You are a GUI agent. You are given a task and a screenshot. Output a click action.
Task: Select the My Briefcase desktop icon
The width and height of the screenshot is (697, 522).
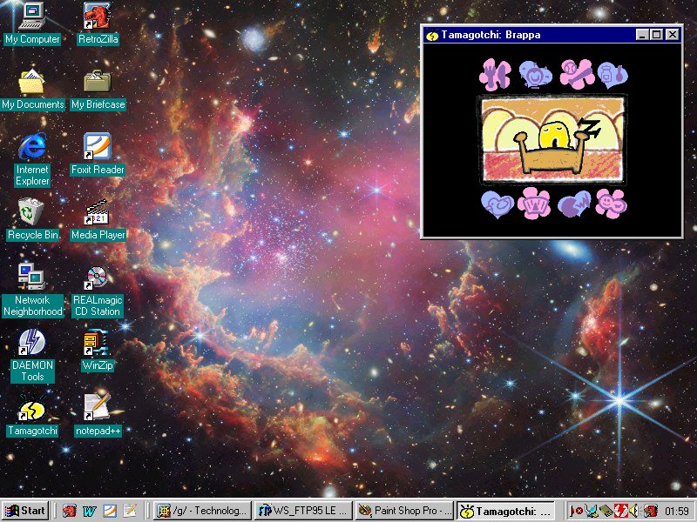[x=98, y=90]
